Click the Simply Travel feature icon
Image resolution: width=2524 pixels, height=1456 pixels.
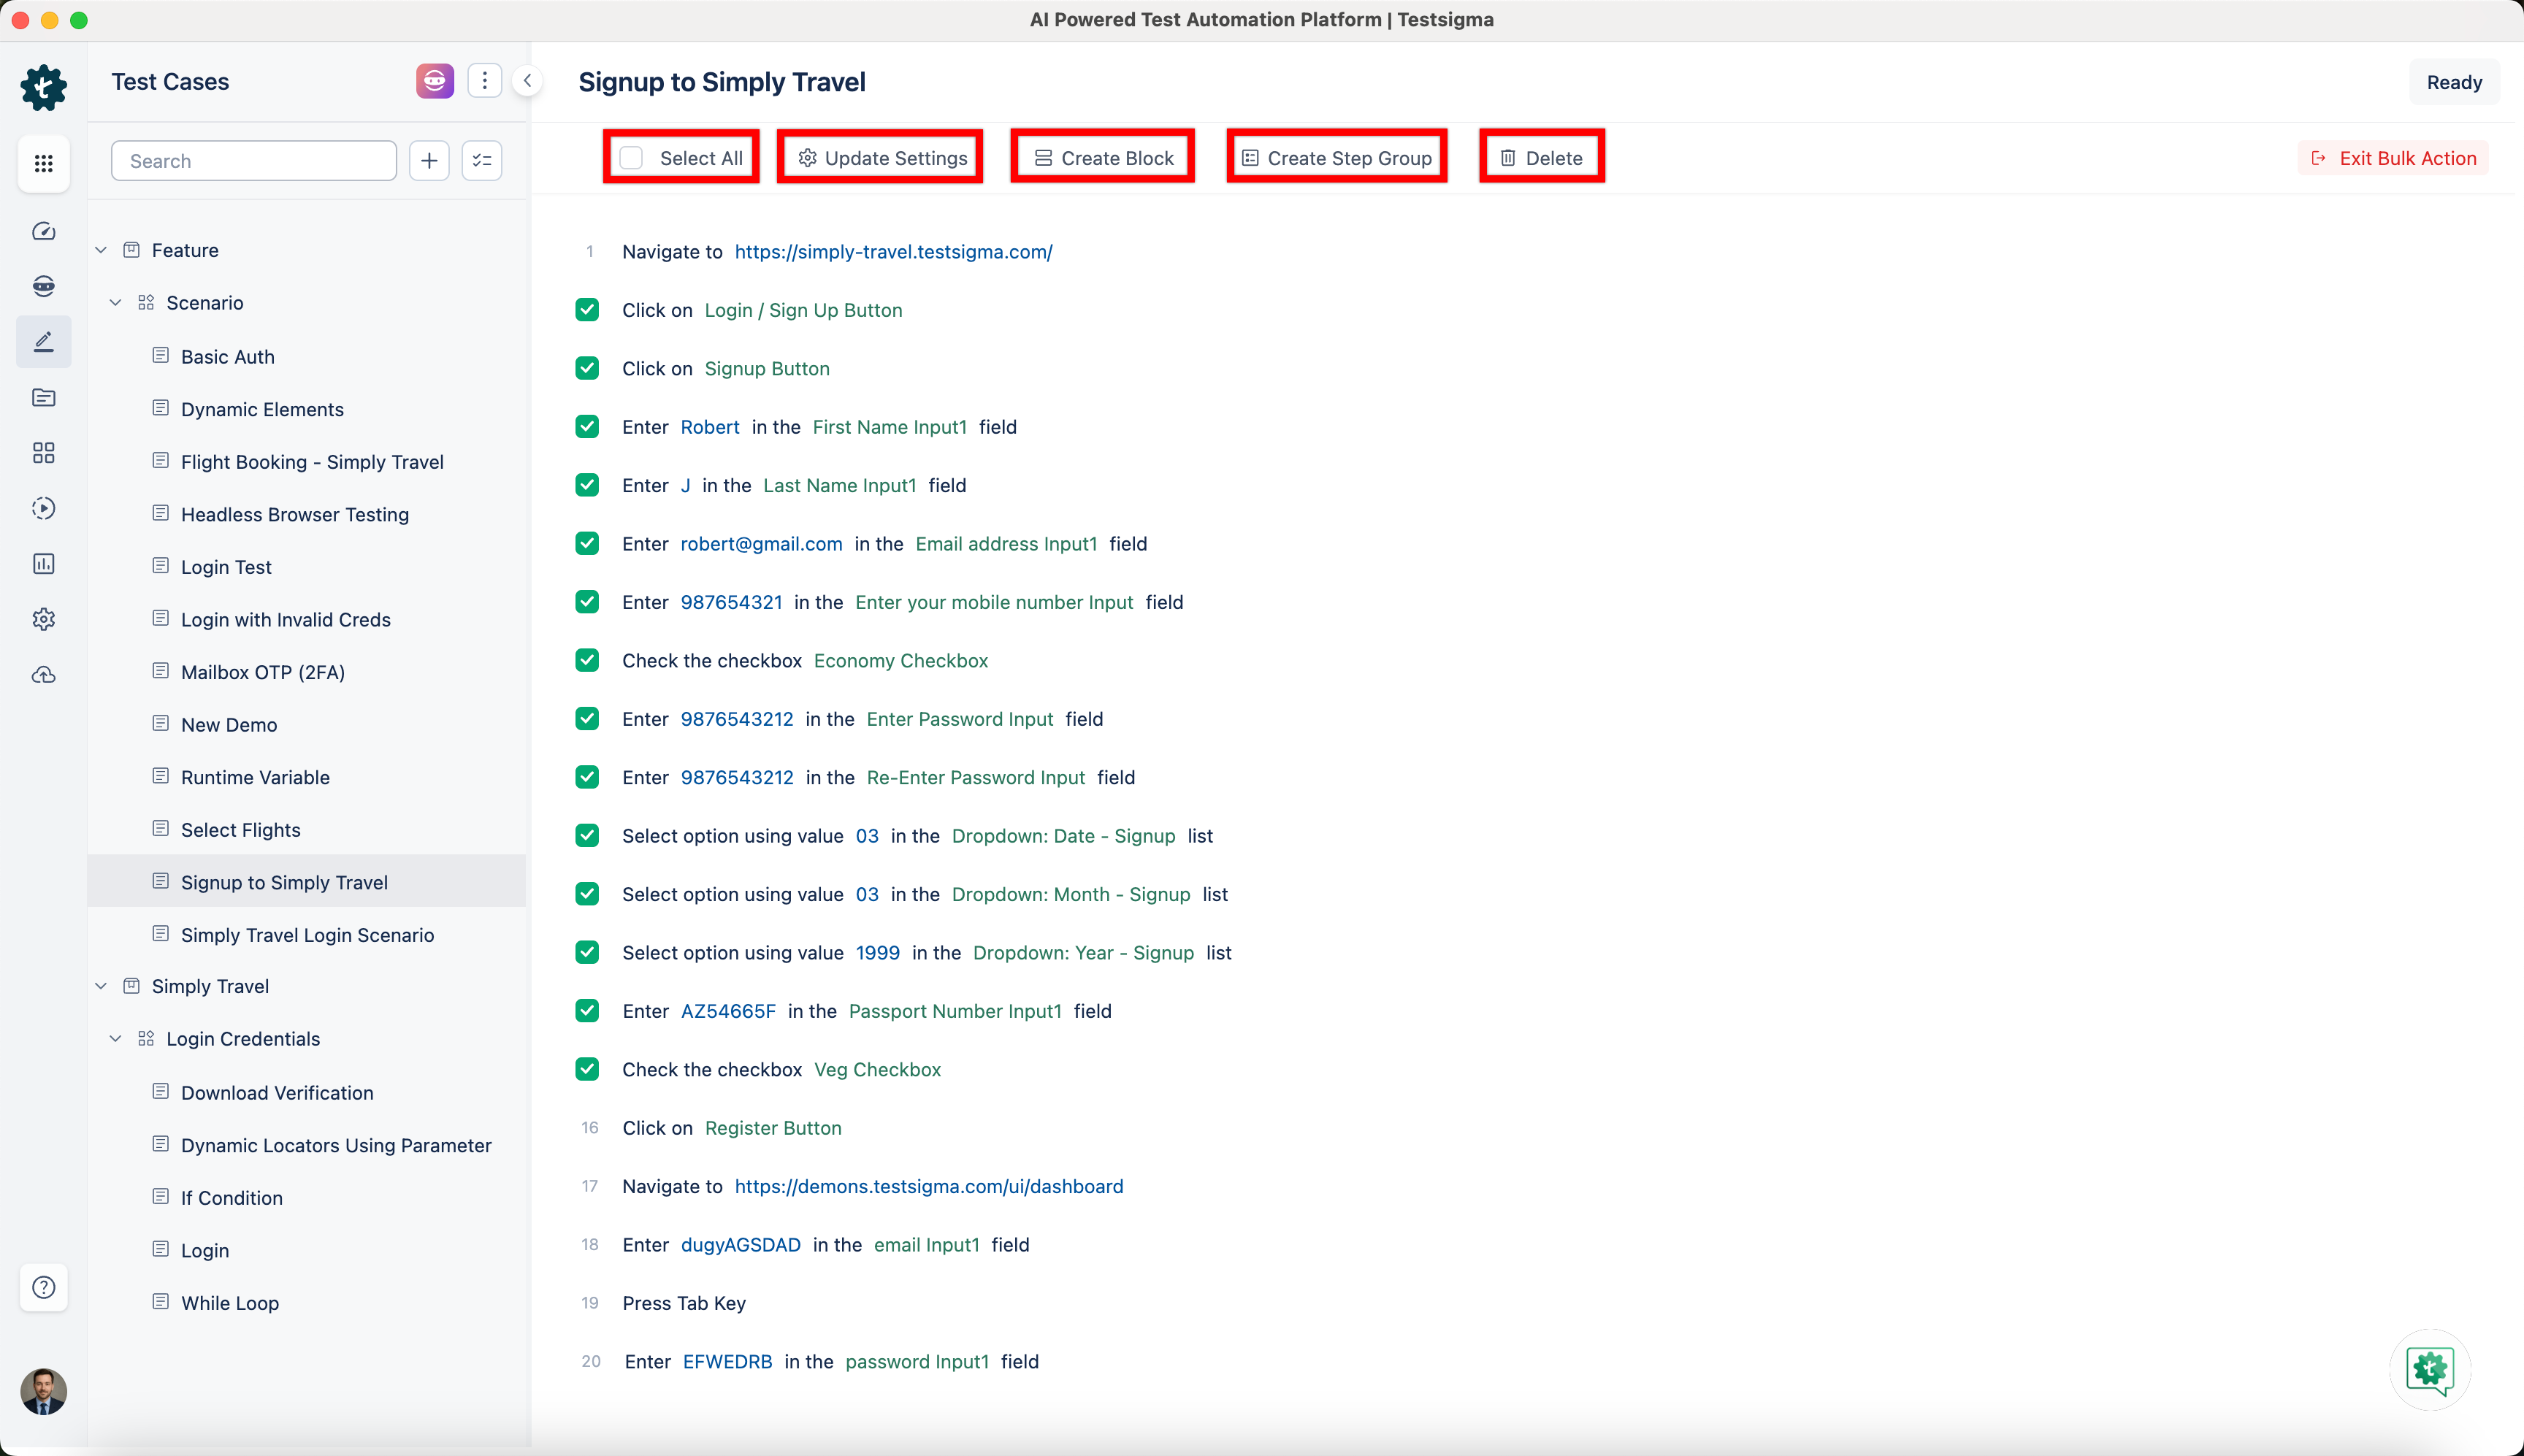[x=131, y=986]
